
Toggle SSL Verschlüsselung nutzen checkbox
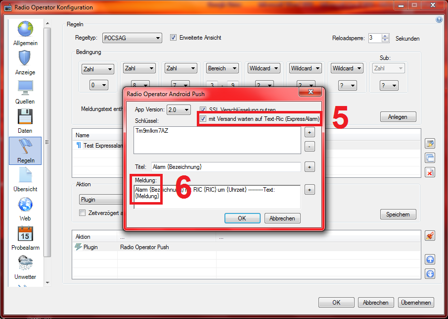pos(203,109)
